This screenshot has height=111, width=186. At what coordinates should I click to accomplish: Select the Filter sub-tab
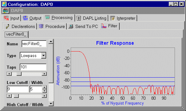tap(109, 26)
